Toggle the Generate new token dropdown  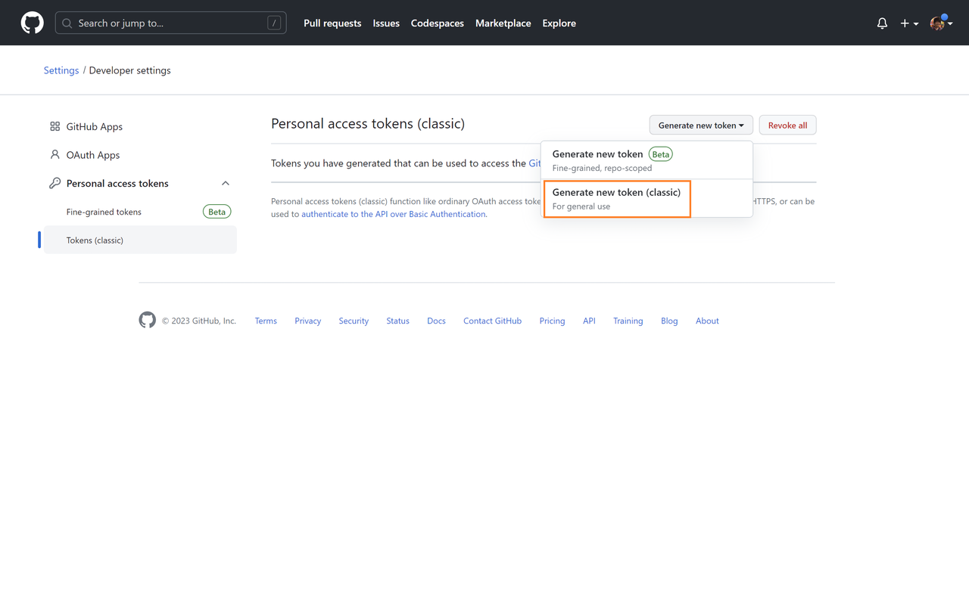[x=701, y=126]
